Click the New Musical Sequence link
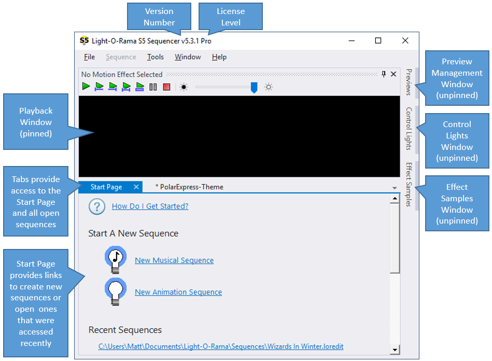 (x=174, y=260)
